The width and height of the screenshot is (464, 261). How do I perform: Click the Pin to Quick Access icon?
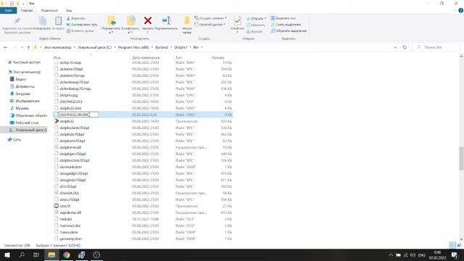(x=17, y=21)
